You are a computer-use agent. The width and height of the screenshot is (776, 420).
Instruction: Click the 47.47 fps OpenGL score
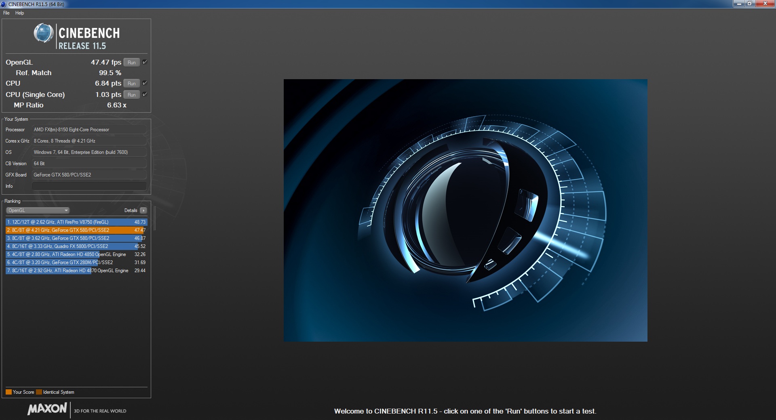(x=106, y=62)
